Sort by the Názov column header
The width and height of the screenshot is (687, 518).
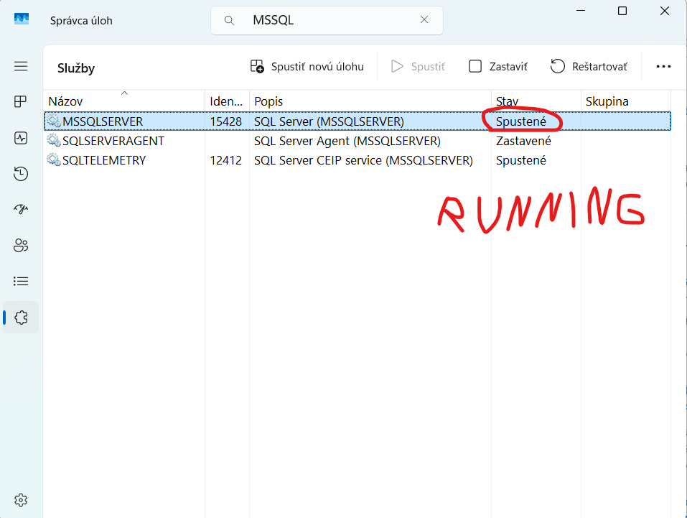coord(124,101)
